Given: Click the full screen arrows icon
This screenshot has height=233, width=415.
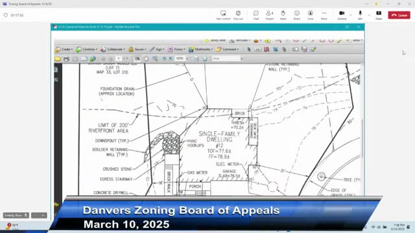Looking at the screenshot, I should tap(205, 59).
